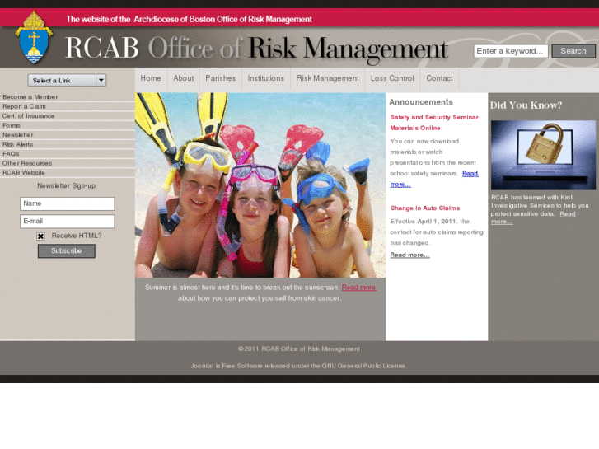This screenshot has height=449, width=599.
Task: Open Change in Auto Claims title
Action: coord(425,208)
